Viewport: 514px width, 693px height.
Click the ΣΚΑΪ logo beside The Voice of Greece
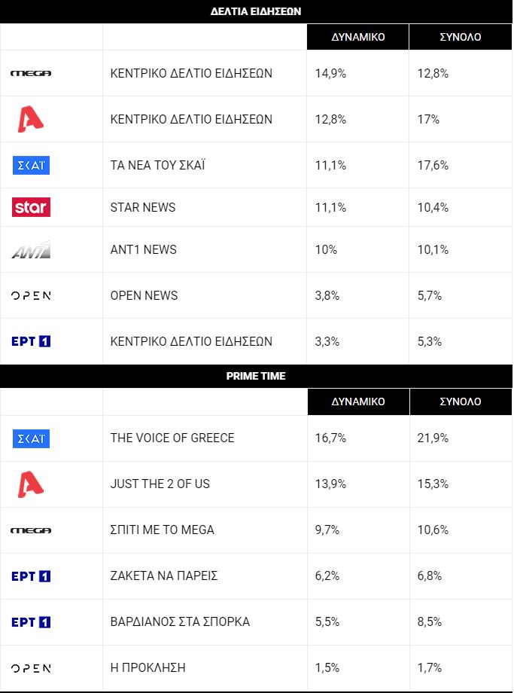click(31, 438)
